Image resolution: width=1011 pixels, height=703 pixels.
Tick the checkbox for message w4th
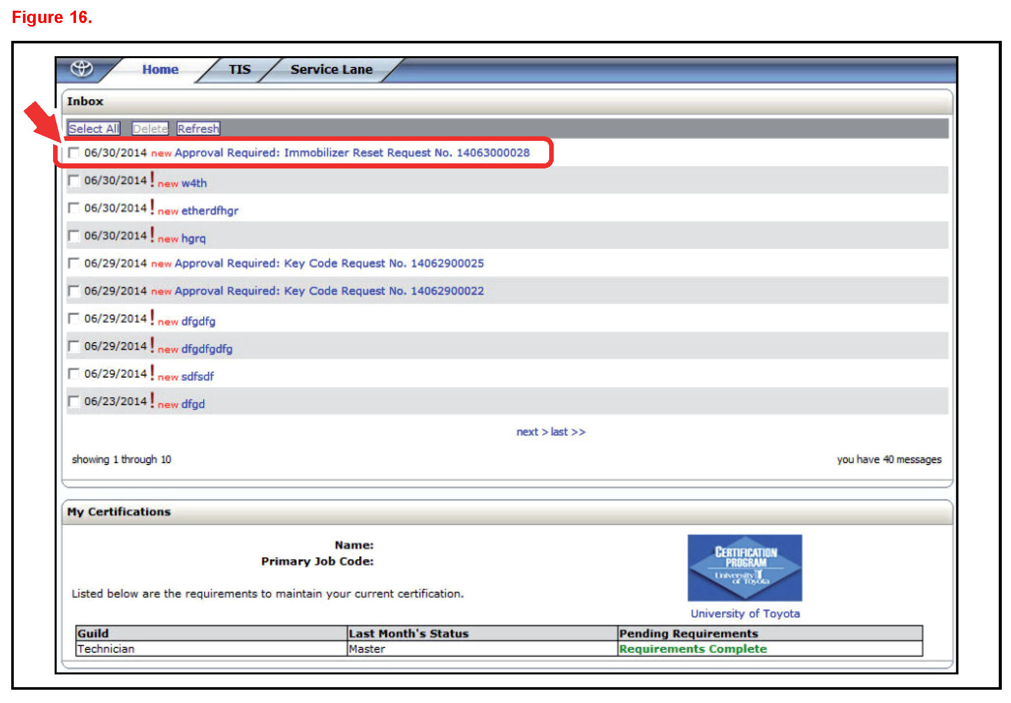(x=74, y=181)
